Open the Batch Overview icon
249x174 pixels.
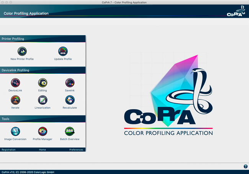[x=70, y=132]
